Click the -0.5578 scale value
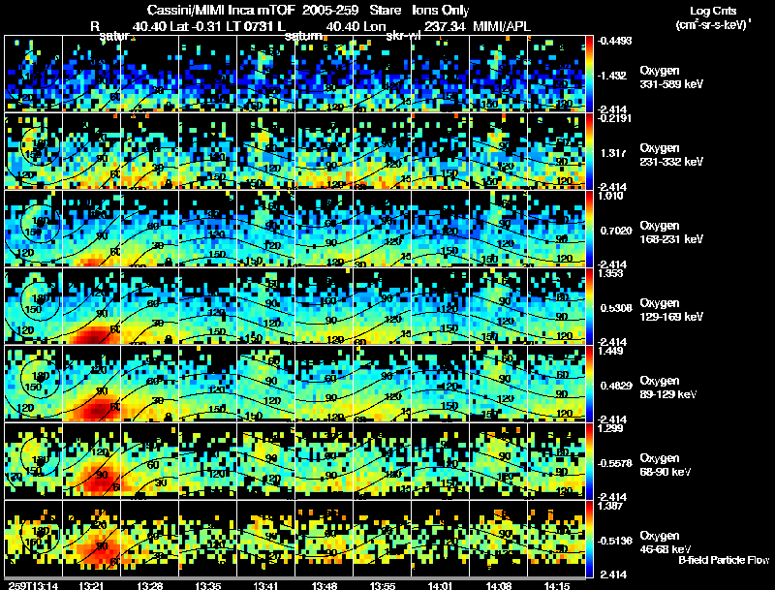Viewport: 775px width, 590px height. pos(614,463)
